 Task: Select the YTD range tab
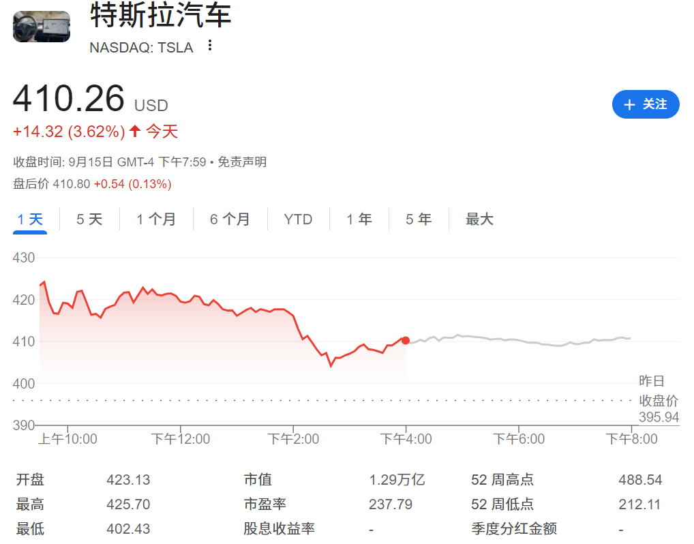pos(298,219)
